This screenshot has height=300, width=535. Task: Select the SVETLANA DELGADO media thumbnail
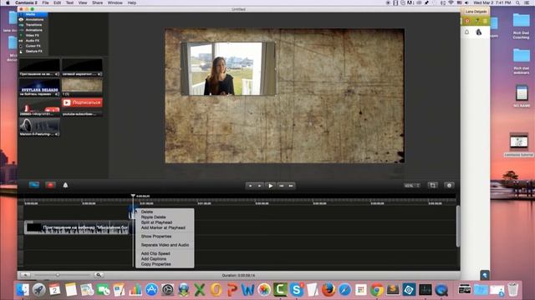pos(39,87)
